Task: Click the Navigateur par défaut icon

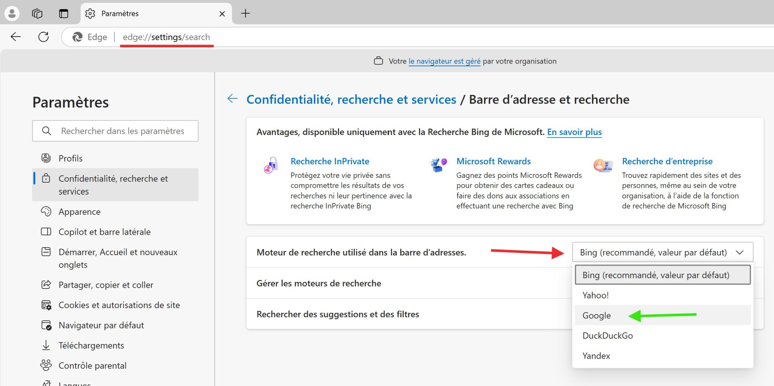Action: tap(46, 325)
